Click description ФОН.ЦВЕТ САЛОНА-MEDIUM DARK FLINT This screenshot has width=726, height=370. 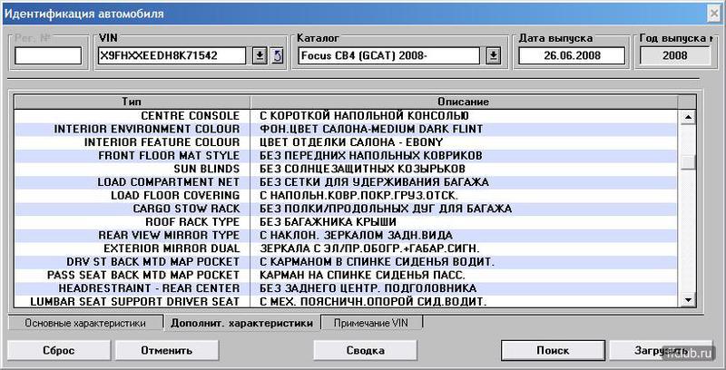click(x=371, y=129)
